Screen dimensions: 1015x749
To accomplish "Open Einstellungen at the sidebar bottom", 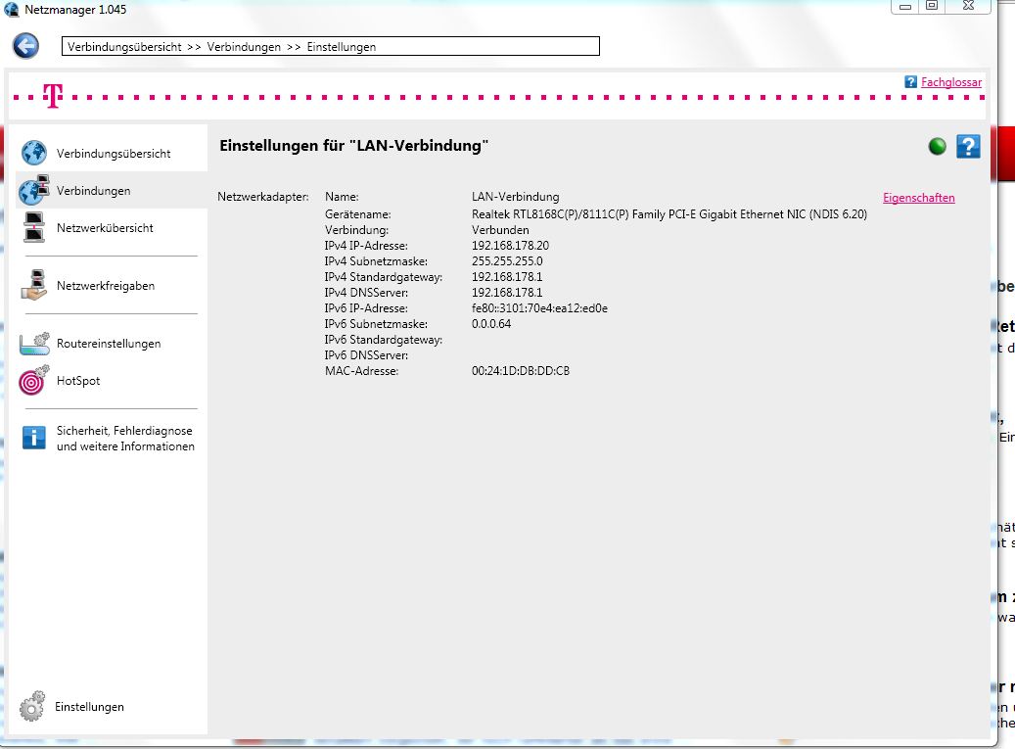I will 89,707.
